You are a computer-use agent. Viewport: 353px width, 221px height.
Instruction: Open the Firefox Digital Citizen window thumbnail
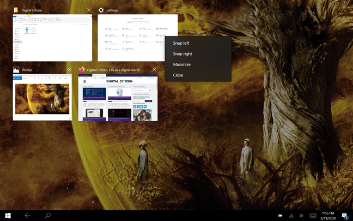click(118, 98)
